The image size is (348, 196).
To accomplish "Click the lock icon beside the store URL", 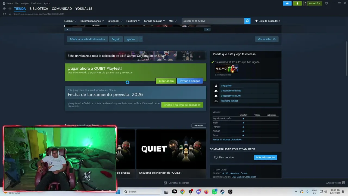I will 10,14.
